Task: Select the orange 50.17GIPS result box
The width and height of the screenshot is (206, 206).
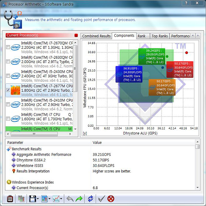Action: pyautogui.click(x=162, y=87)
